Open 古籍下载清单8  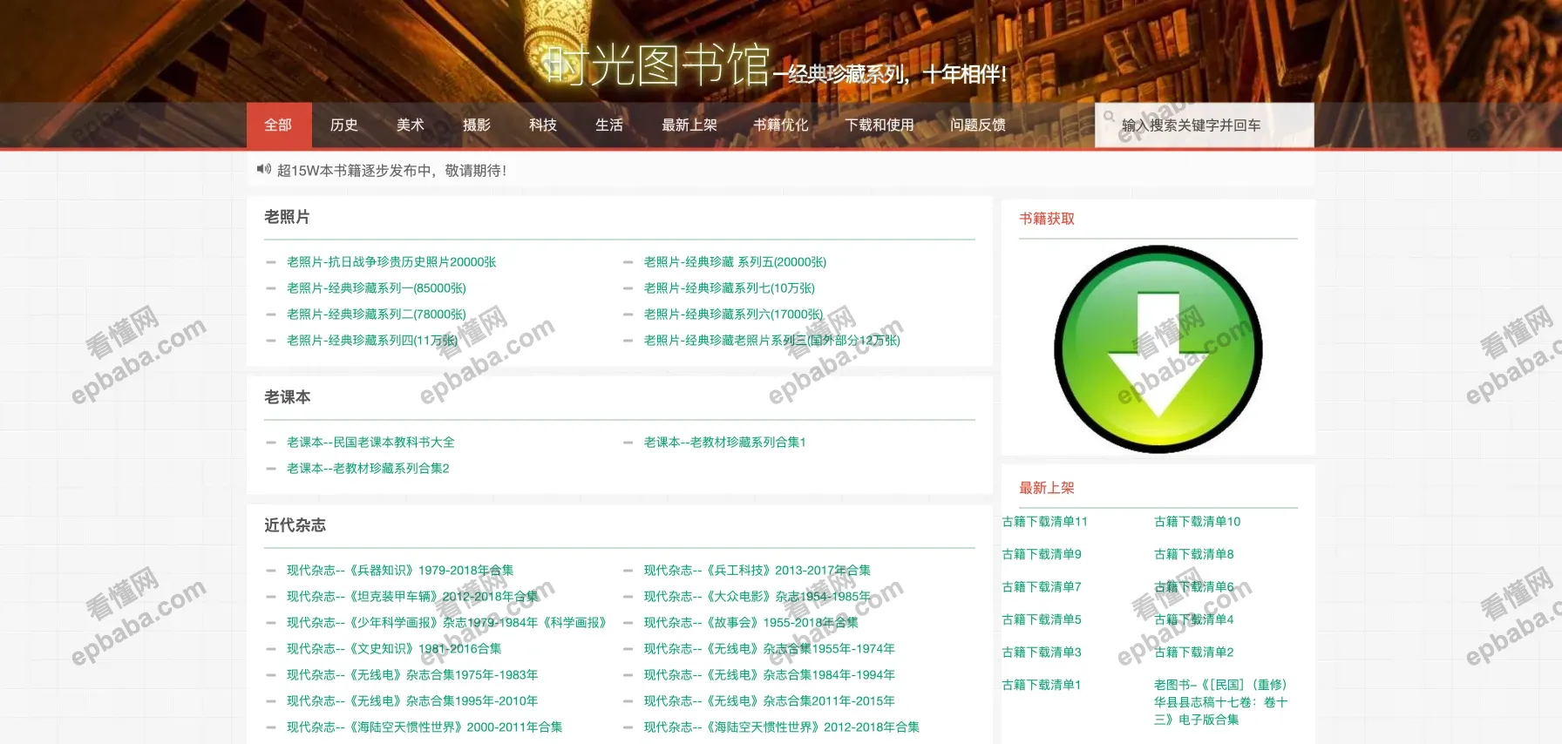(x=1194, y=554)
